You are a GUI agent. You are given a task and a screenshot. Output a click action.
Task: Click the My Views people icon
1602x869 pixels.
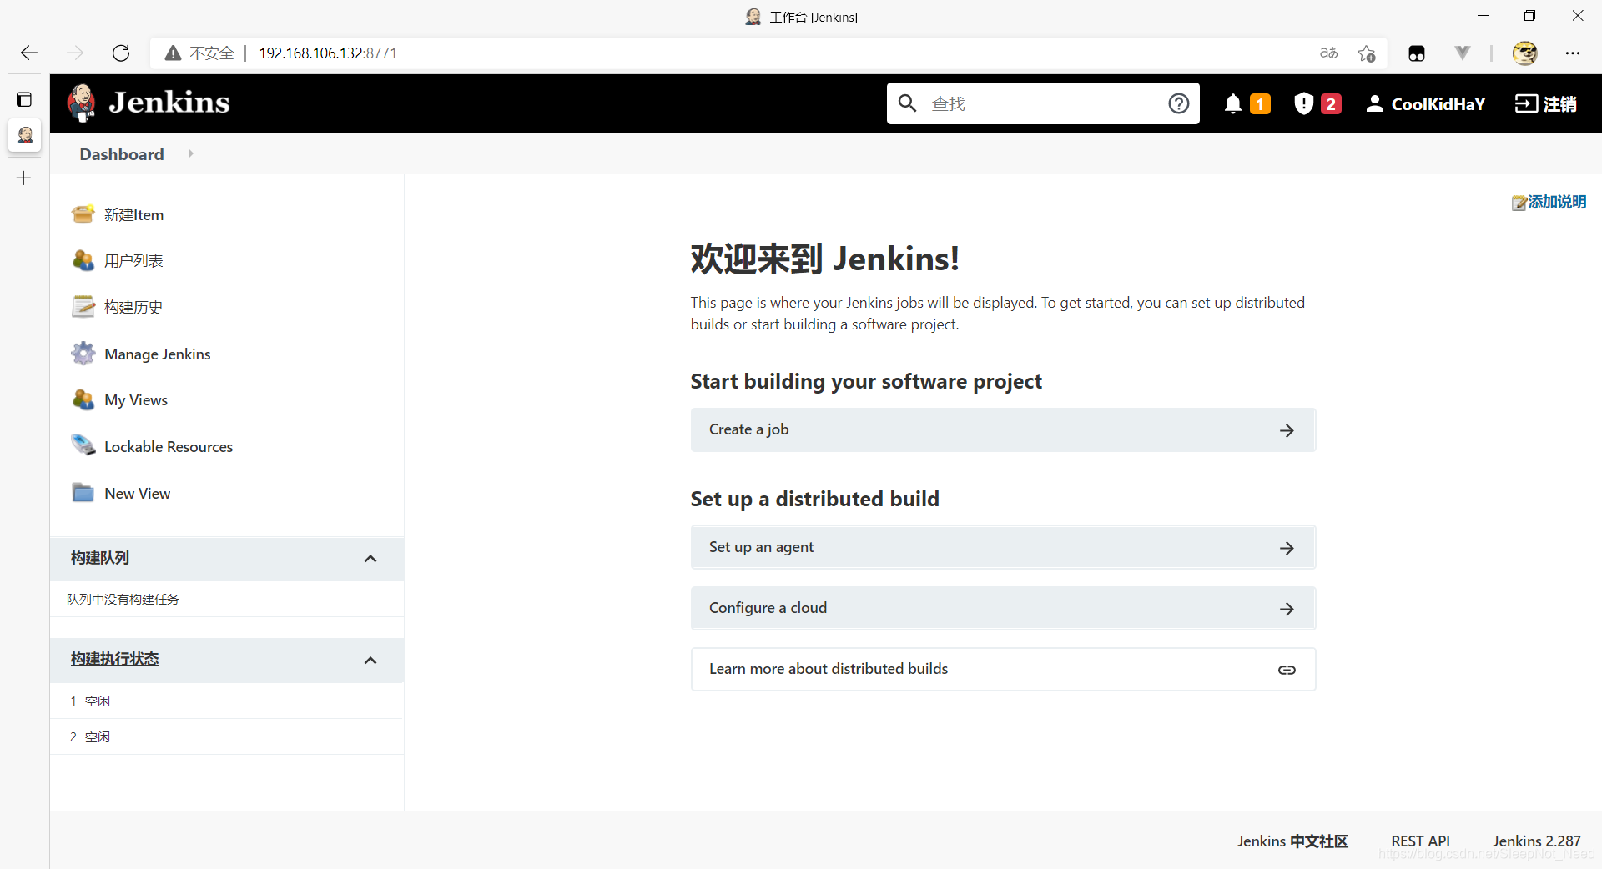pyautogui.click(x=83, y=399)
